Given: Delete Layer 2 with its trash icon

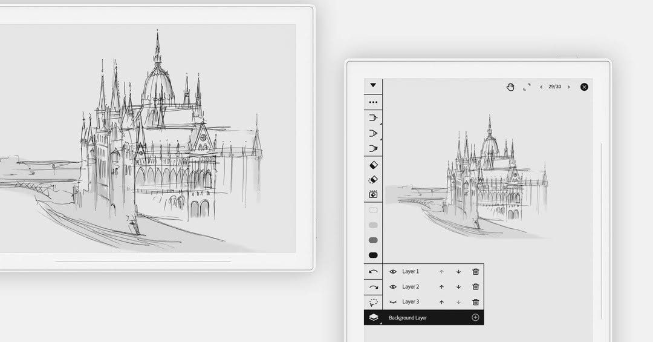Looking at the screenshot, I should tap(476, 286).
